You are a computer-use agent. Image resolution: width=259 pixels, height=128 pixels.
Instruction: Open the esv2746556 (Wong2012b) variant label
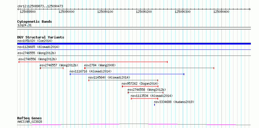click(x=38, y=59)
